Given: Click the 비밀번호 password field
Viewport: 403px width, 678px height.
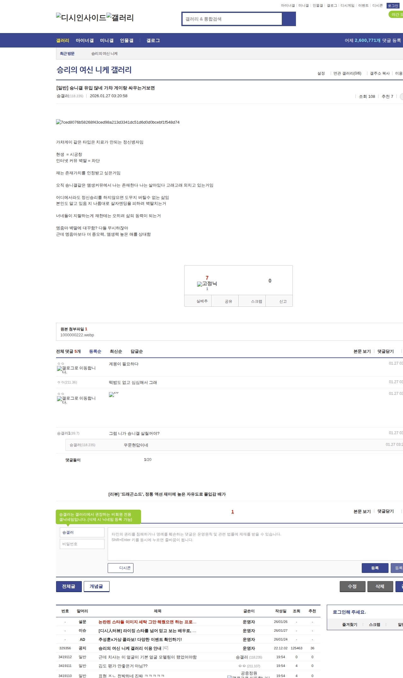Looking at the screenshot, I should (82, 544).
